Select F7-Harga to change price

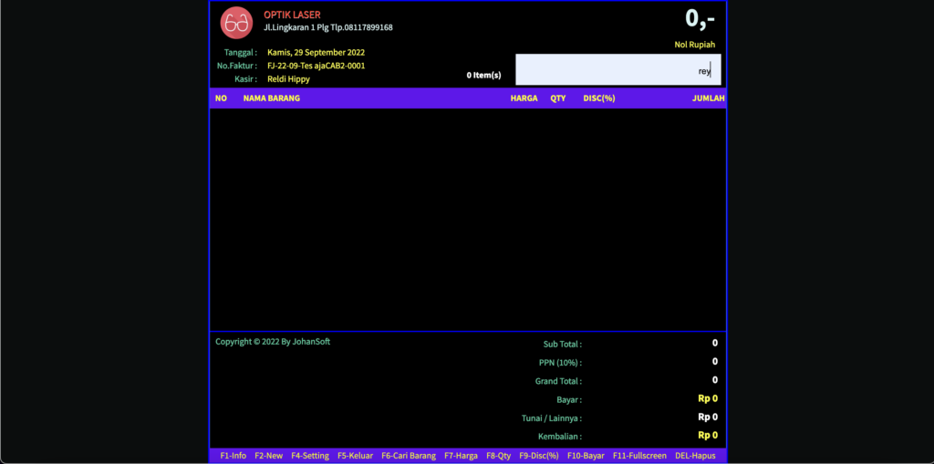(x=461, y=455)
